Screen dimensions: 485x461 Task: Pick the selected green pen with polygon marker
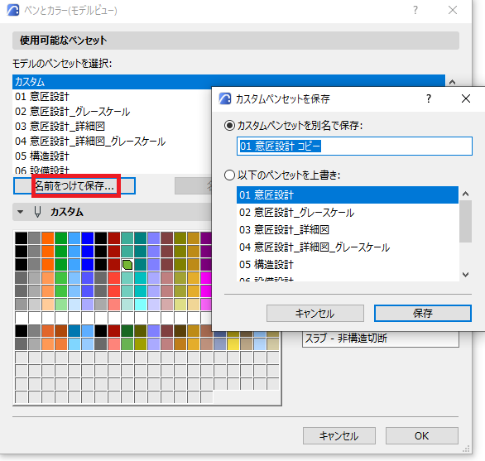point(127,265)
